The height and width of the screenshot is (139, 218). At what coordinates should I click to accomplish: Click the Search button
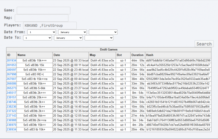tap(204, 44)
